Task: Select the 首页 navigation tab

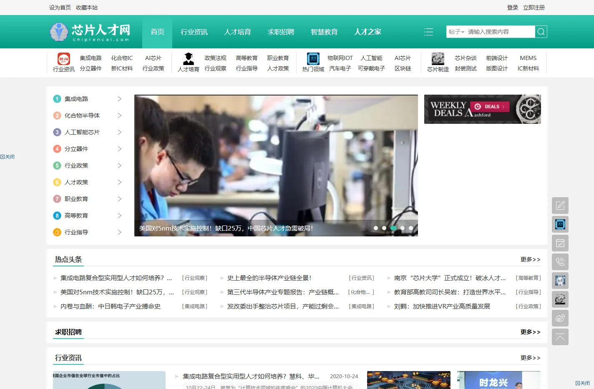Action: [157, 32]
